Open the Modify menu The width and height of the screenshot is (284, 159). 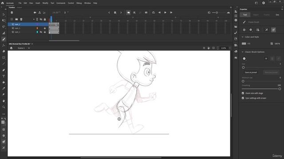pyautogui.click(x=45, y=3)
